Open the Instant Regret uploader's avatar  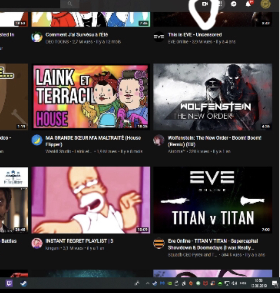[x=37, y=243]
